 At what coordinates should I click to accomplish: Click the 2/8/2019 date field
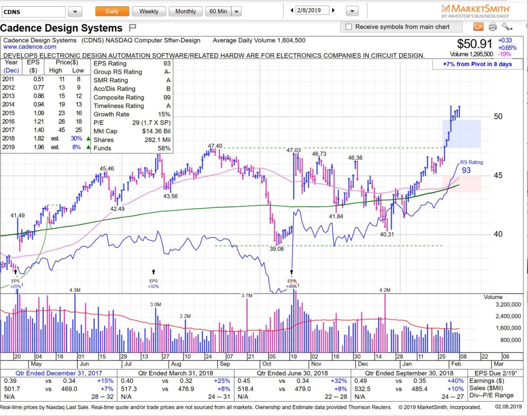click(312, 10)
